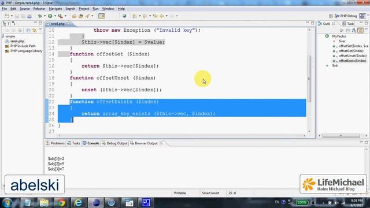Screen dimensions: 370x208
Task: Open the Refactor menu
Action: click(x=39, y=9)
